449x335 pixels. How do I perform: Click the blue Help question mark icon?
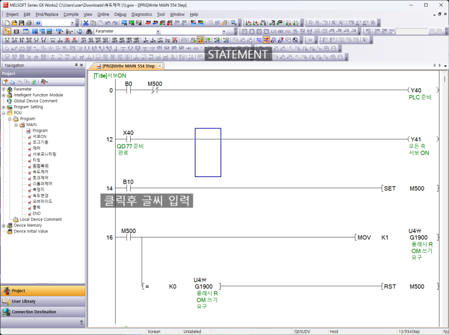point(38,23)
